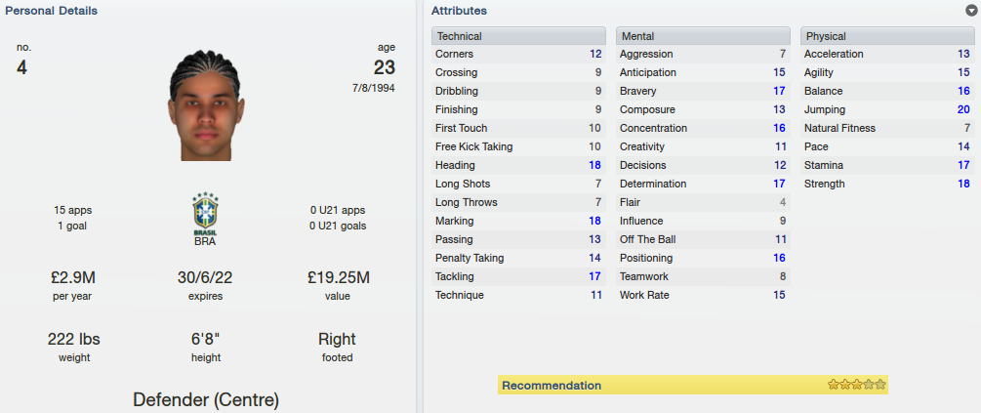981x413 pixels.
Task: Click the Brasil national team badge
Action: click(x=205, y=214)
